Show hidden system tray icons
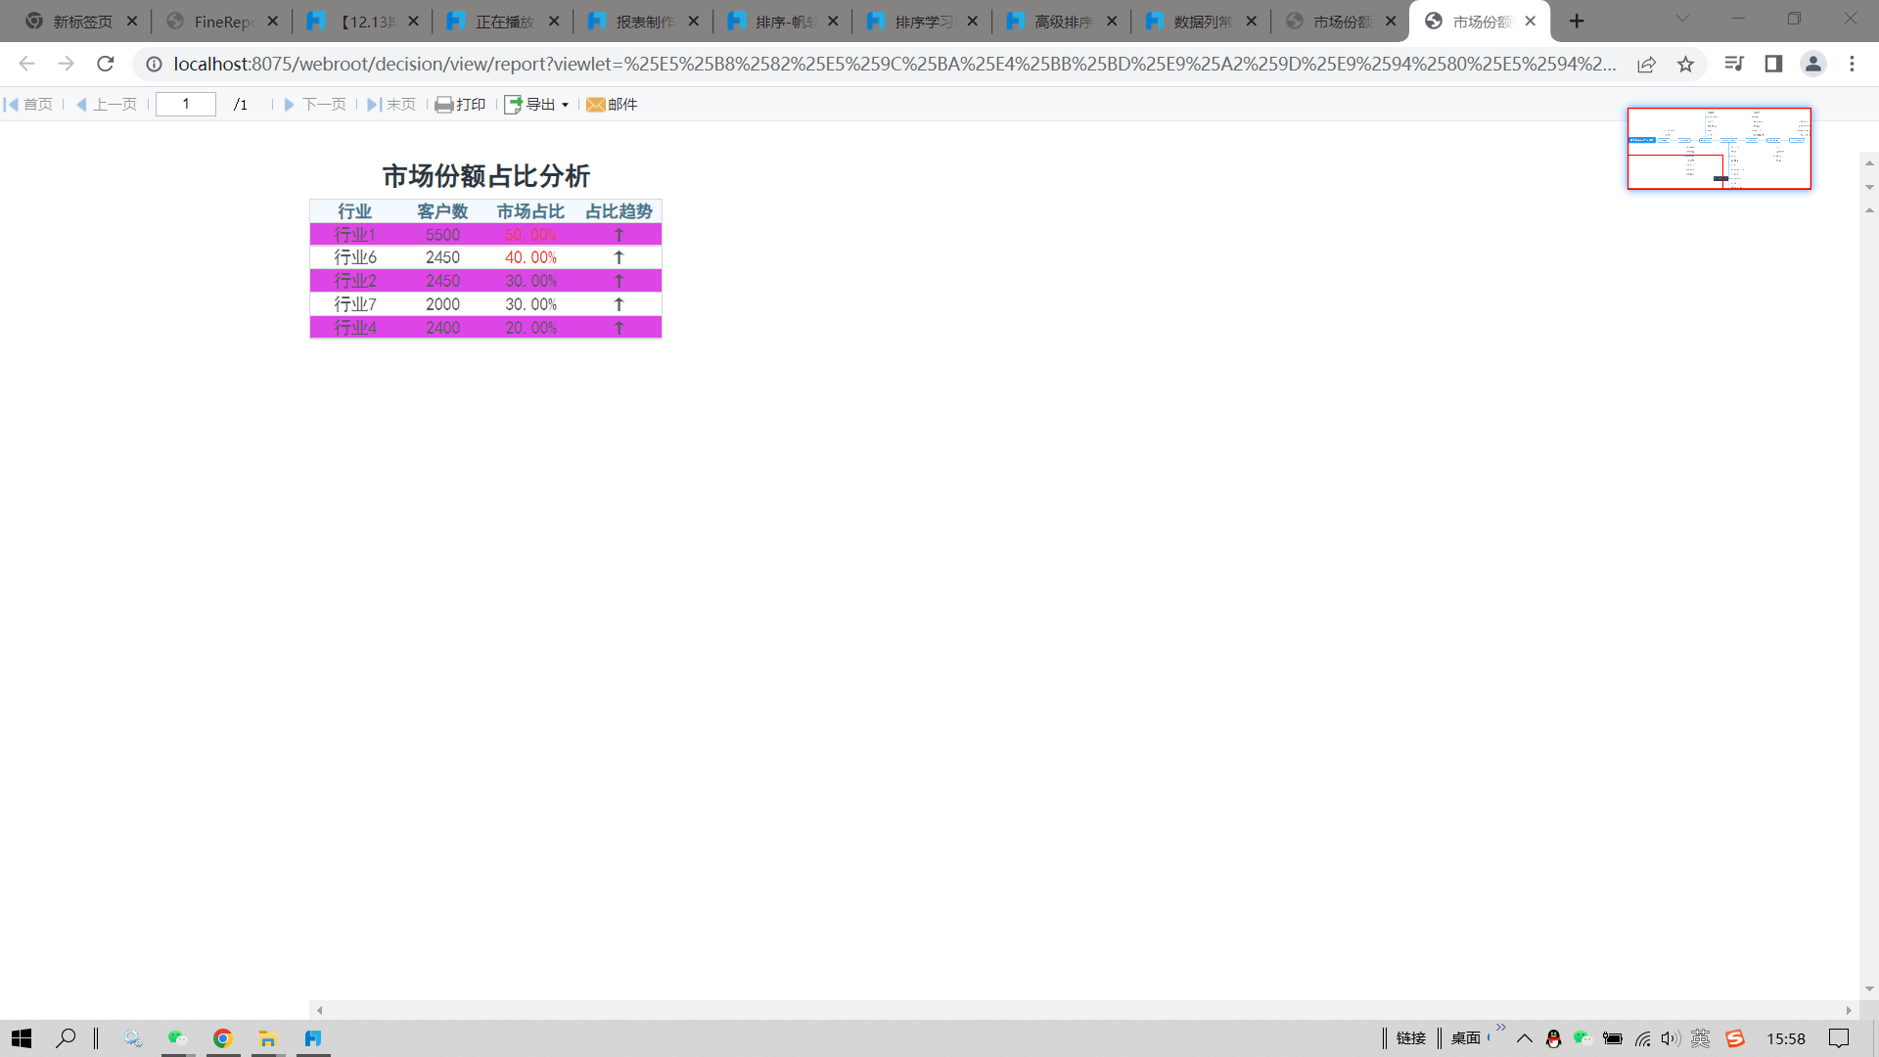Image resolution: width=1879 pixels, height=1057 pixels. (1524, 1038)
